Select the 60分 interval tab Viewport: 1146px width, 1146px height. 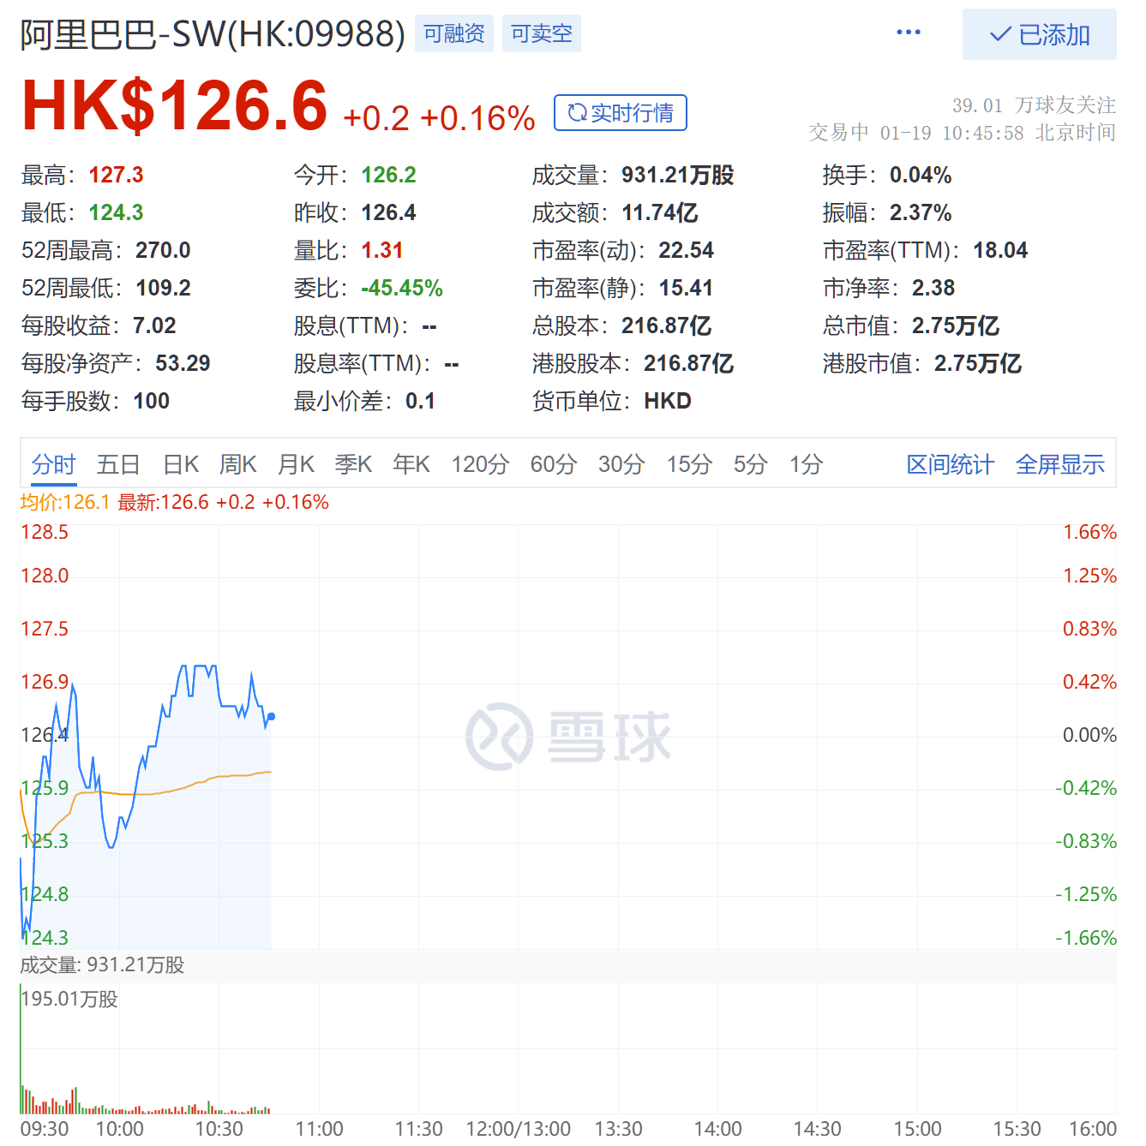(554, 464)
